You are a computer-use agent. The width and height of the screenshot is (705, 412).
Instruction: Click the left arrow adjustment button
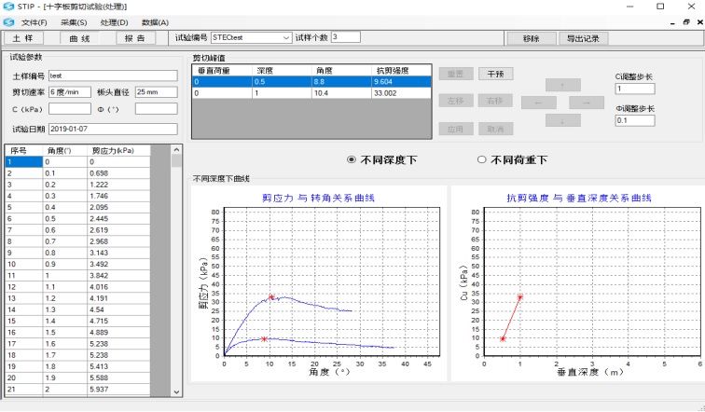[538, 103]
